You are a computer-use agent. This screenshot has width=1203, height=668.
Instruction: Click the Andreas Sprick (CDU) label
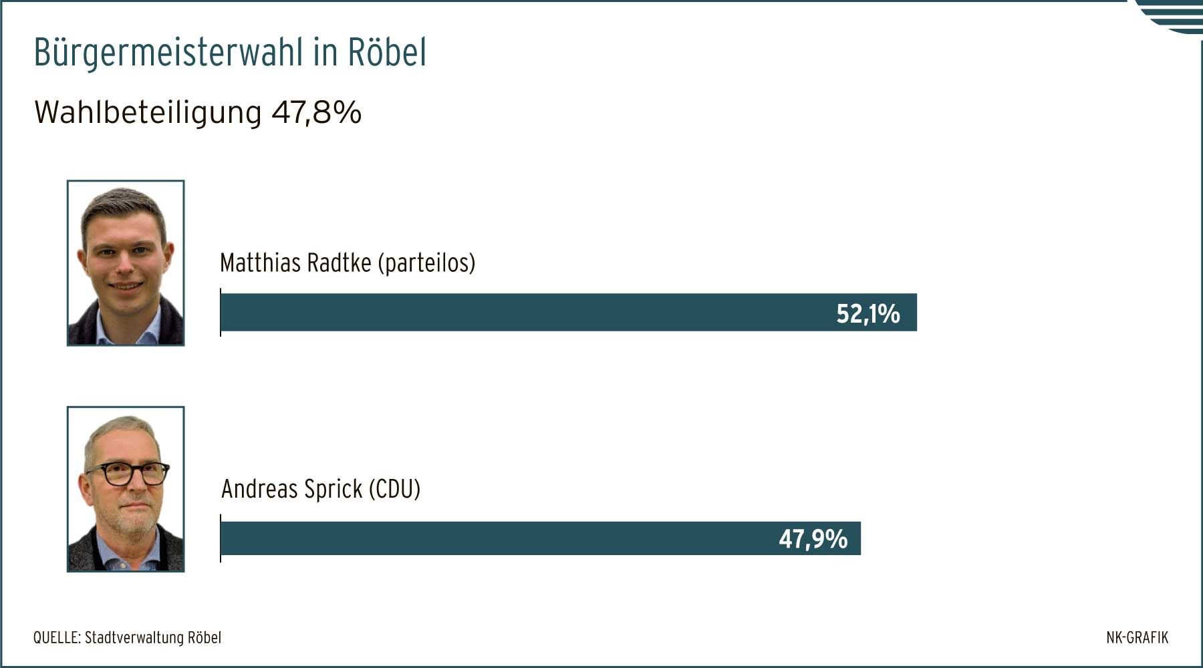tap(321, 489)
